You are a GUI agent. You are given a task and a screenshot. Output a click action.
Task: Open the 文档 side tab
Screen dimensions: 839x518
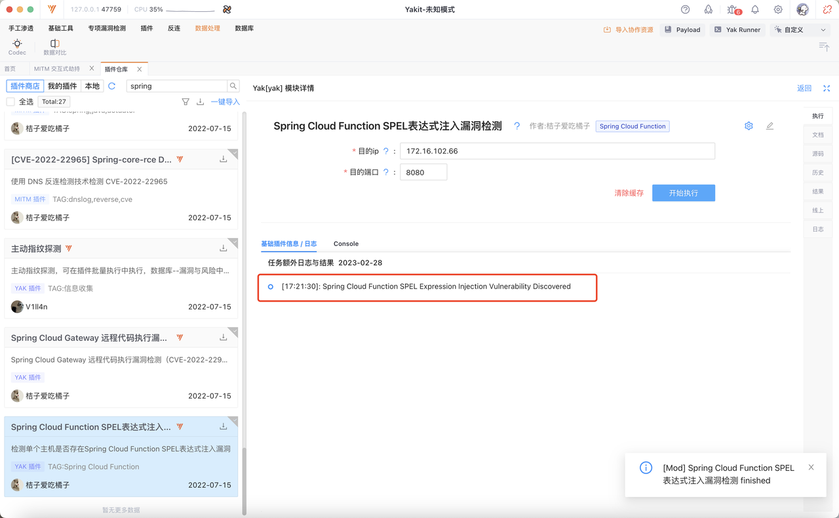(x=818, y=134)
